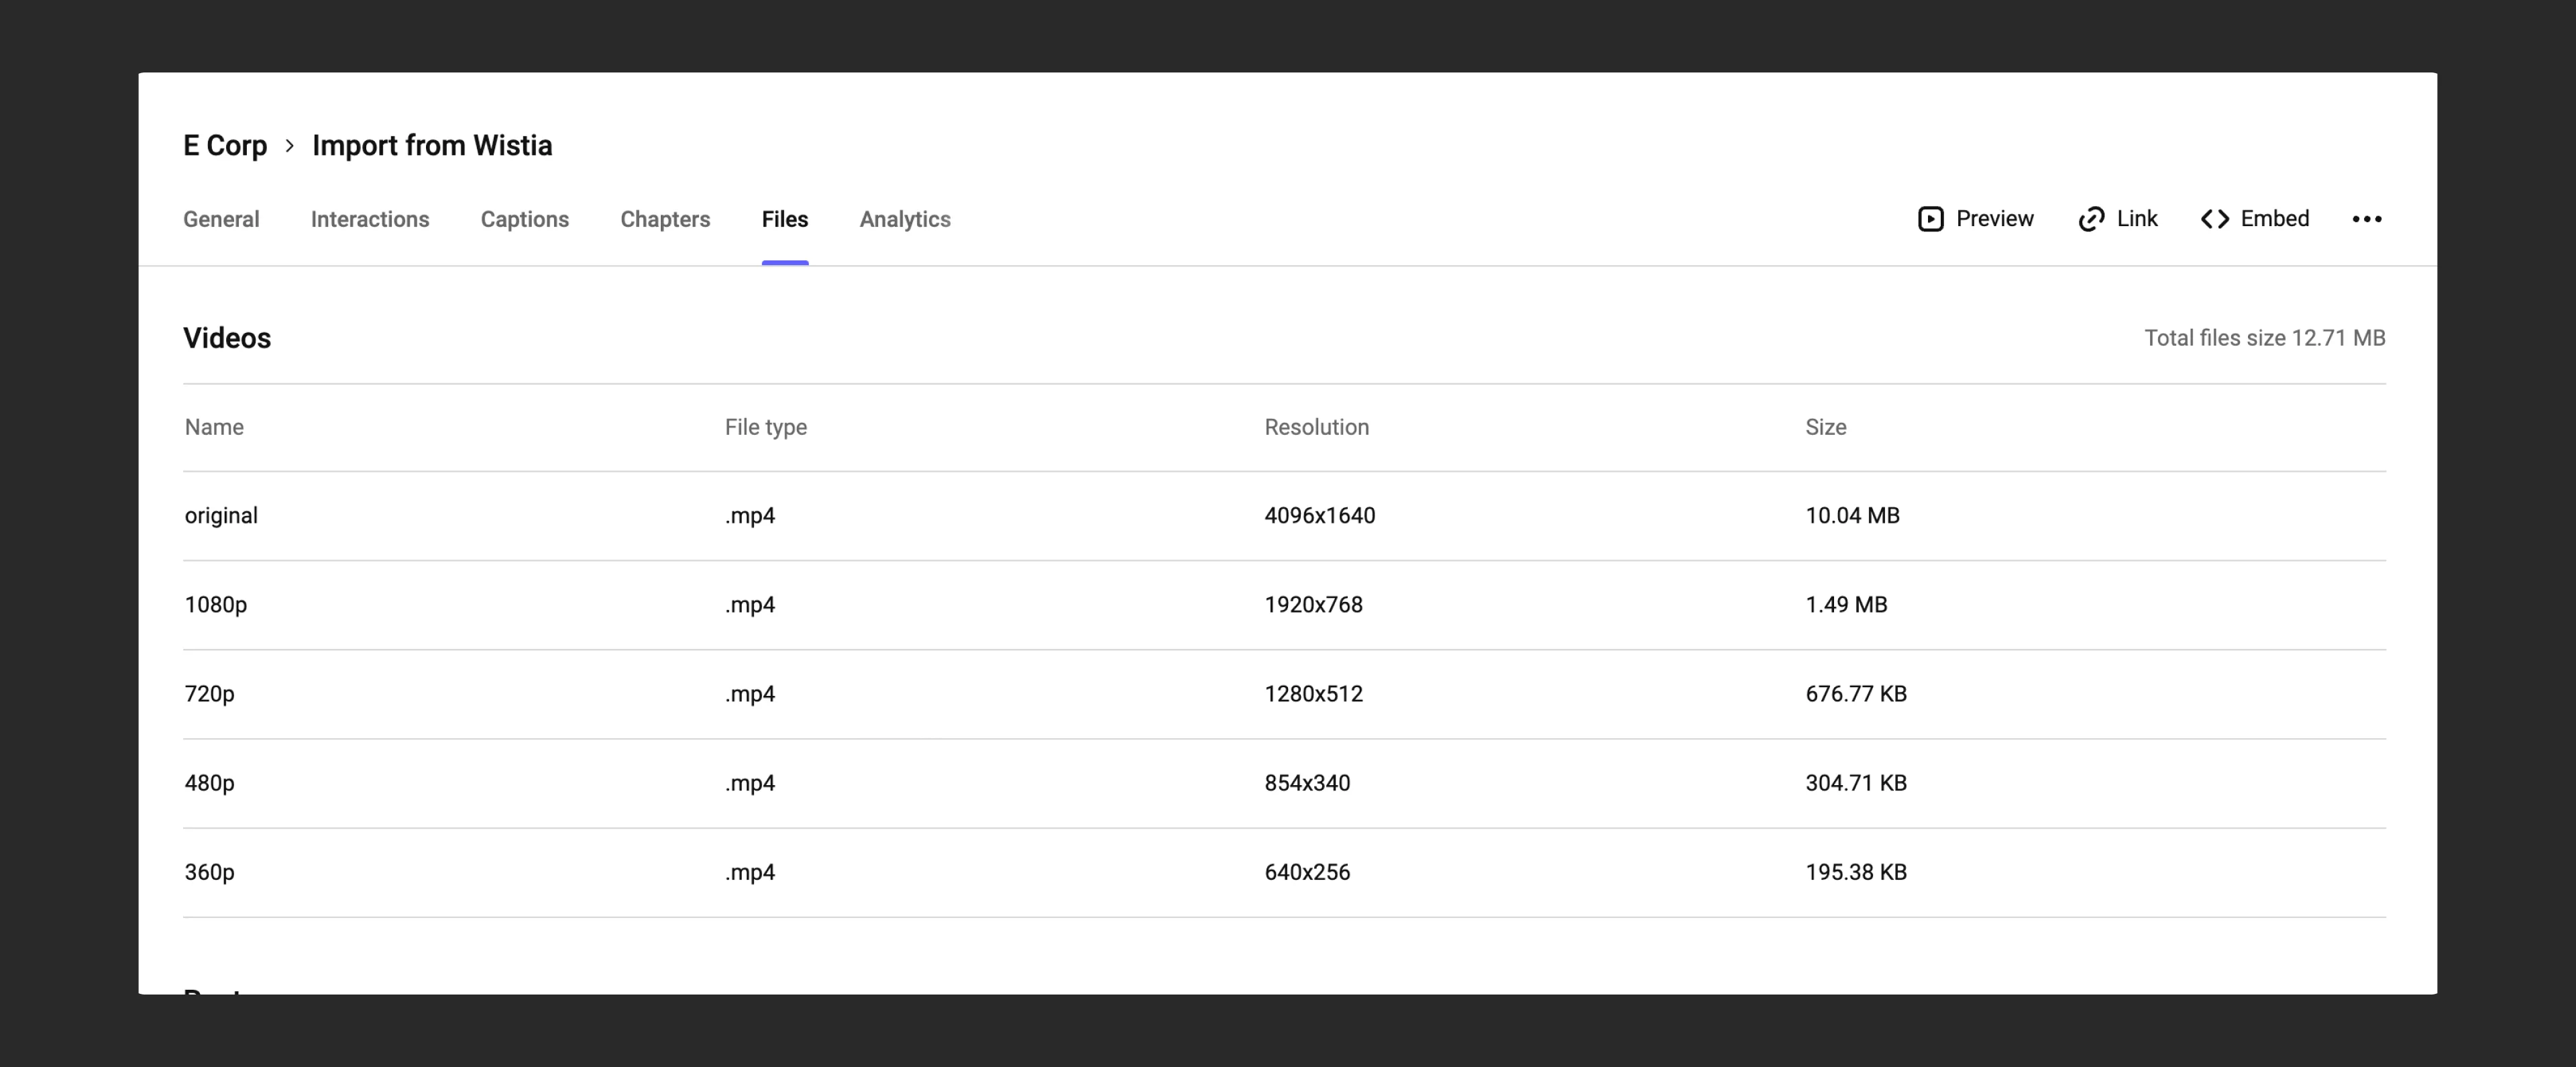This screenshot has height=1067, width=2576.
Task: Click the 304.71 KB size value
Action: tap(1857, 783)
